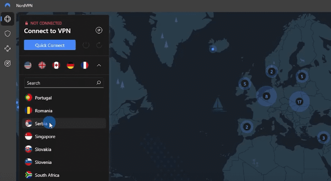Image resolution: width=331 pixels, height=181 pixels.
Task: Select the Iceland server dot on map
Action: point(213,49)
